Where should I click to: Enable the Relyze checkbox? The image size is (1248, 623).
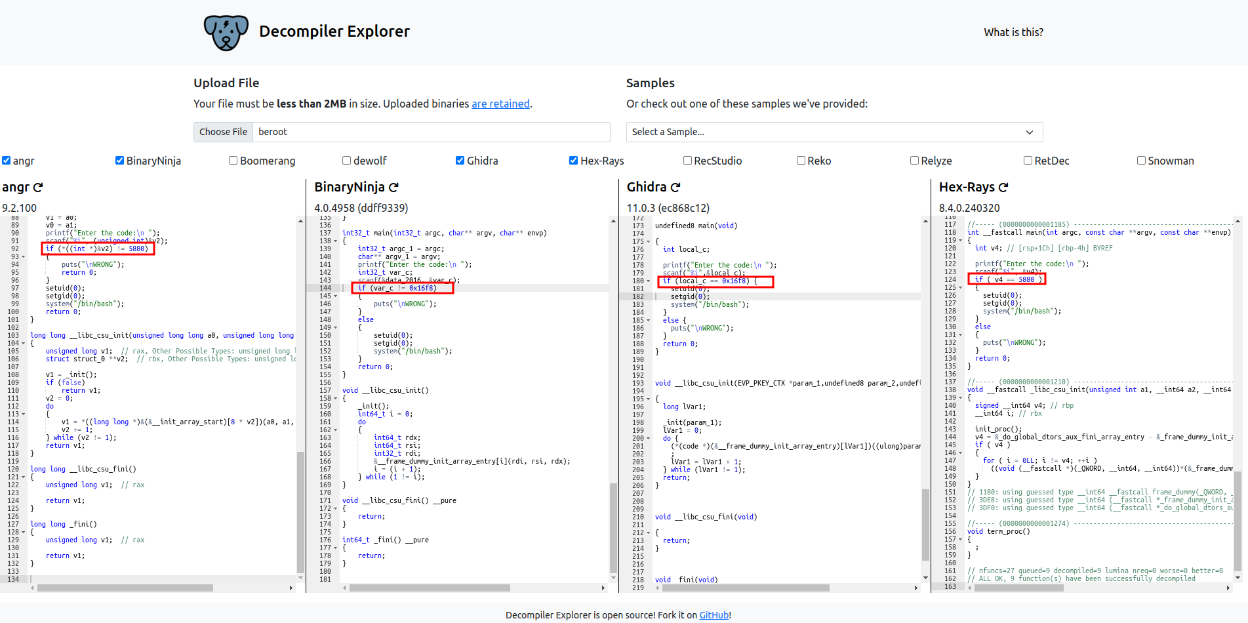(914, 161)
